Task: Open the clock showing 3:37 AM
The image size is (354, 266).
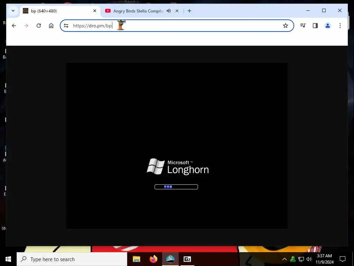Action: click(324, 259)
